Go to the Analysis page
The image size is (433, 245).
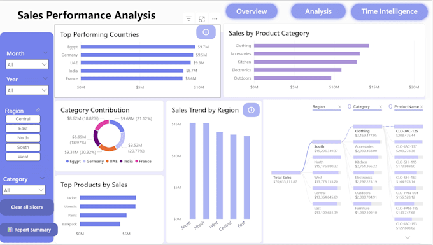pos(318,11)
